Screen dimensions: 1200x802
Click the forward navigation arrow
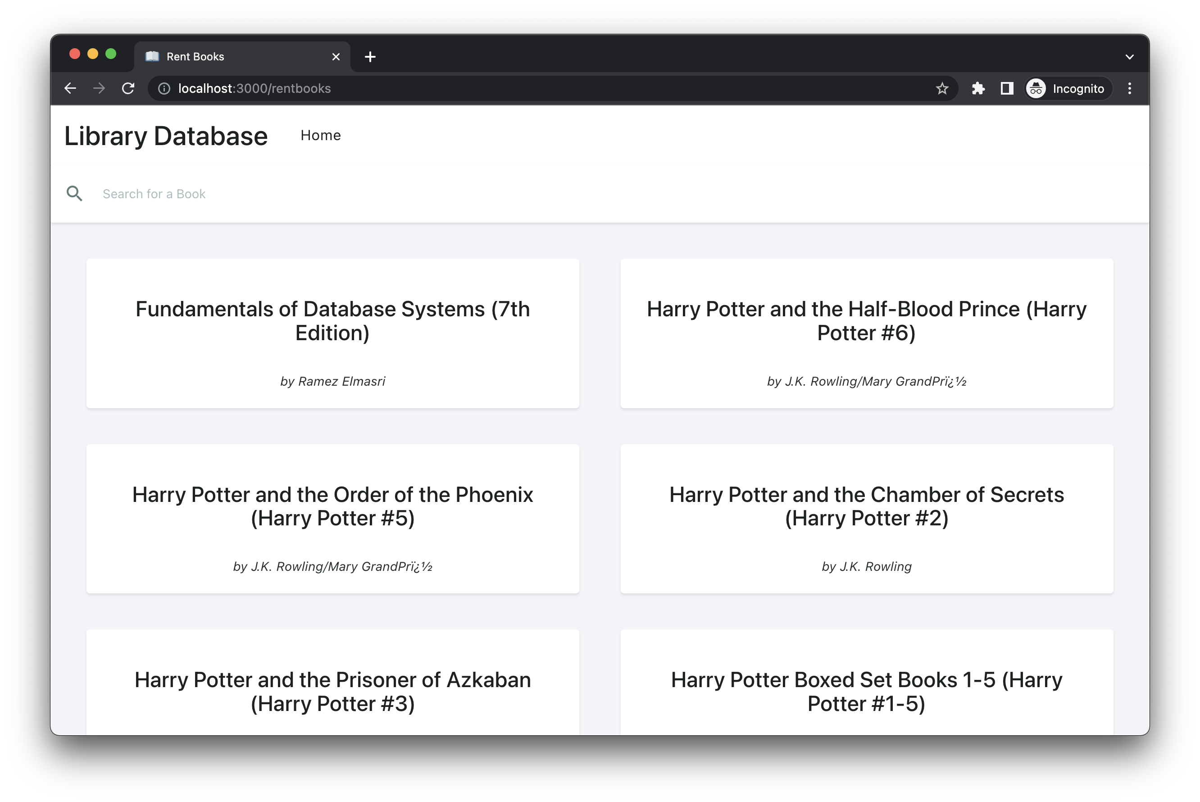pyautogui.click(x=99, y=88)
